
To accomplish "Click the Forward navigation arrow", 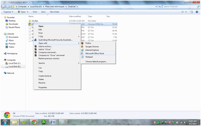I will (x=8, y=6).
